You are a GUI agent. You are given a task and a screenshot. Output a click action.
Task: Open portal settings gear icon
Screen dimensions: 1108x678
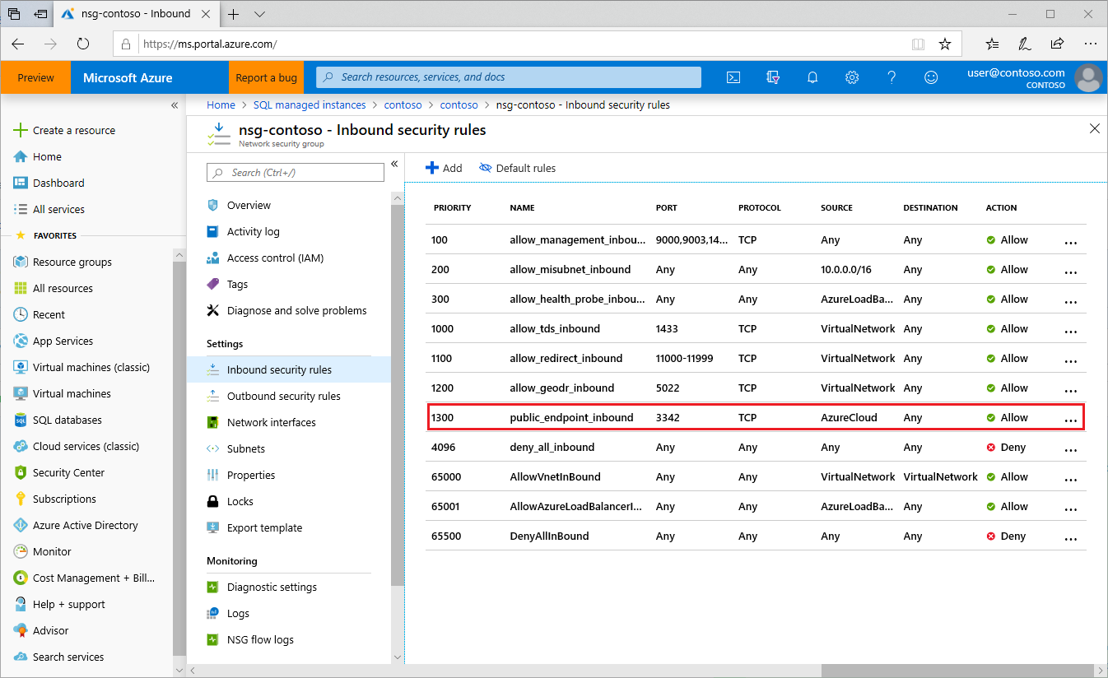point(852,77)
